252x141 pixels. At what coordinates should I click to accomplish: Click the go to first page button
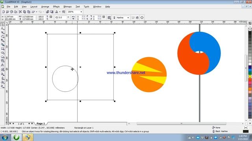[10, 124]
